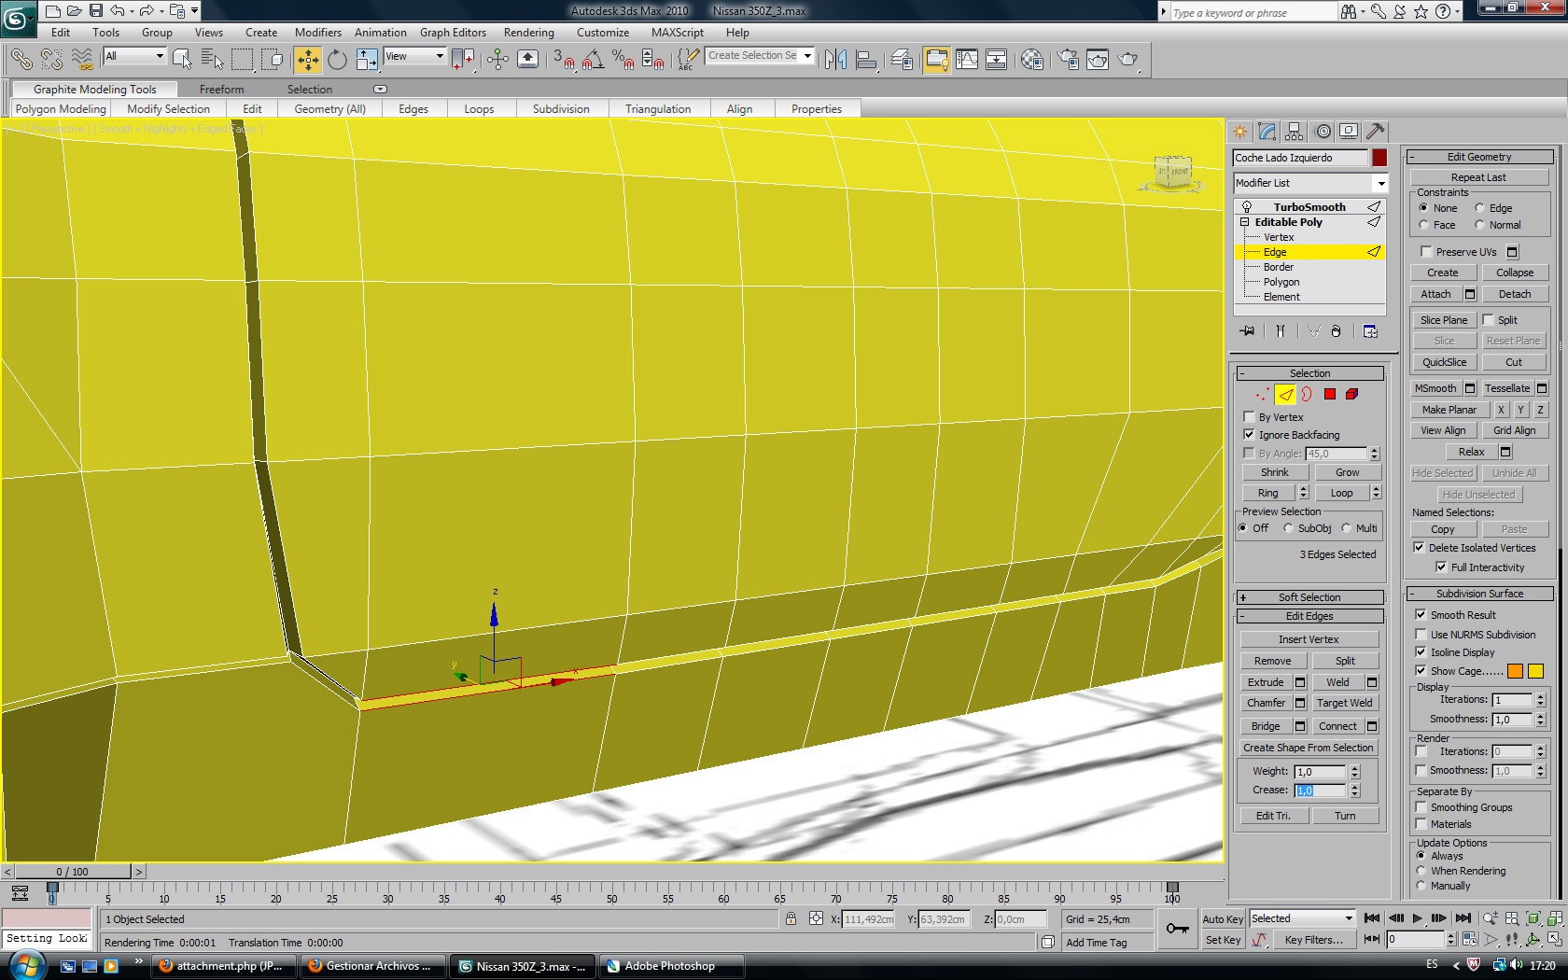Open the Motion command panel tab
1568x980 pixels.
point(1323,132)
